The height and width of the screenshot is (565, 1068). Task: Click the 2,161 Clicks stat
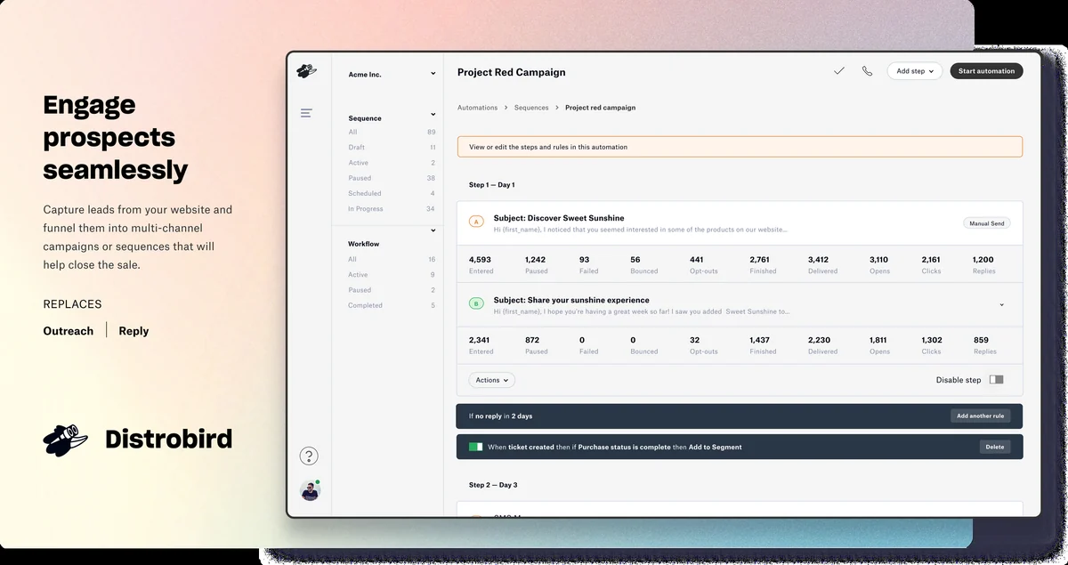pos(932,264)
